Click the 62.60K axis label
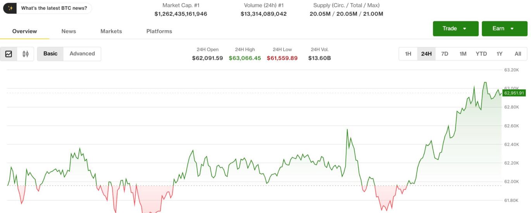 coord(511,126)
